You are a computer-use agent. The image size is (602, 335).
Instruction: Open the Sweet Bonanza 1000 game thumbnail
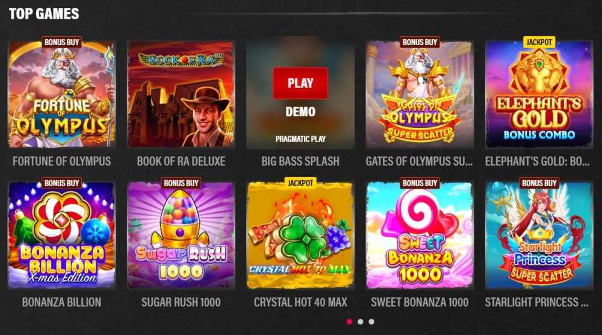tap(420, 235)
